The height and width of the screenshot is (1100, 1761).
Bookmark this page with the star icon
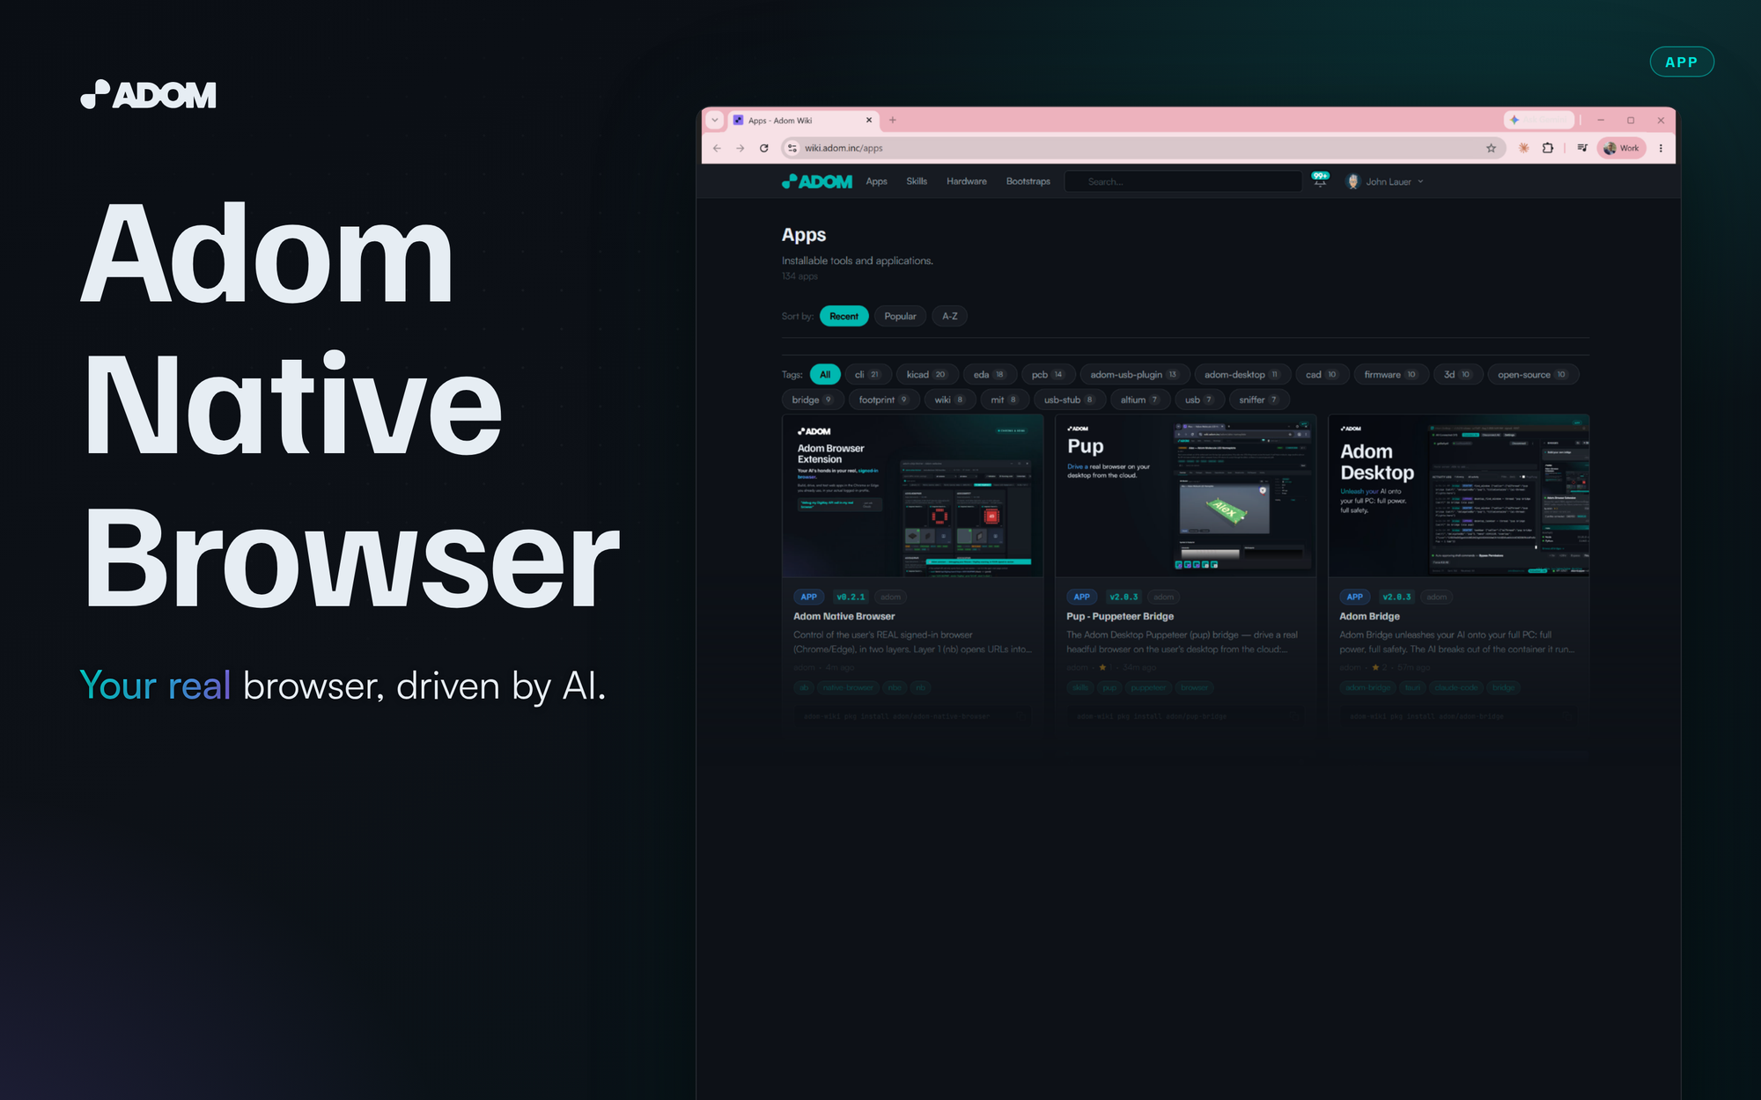pyautogui.click(x=1491, y=148)
